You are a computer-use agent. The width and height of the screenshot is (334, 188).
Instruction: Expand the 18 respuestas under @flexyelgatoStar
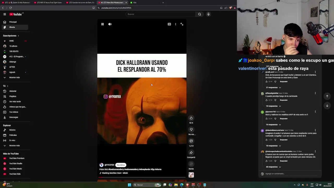point(273,106)
